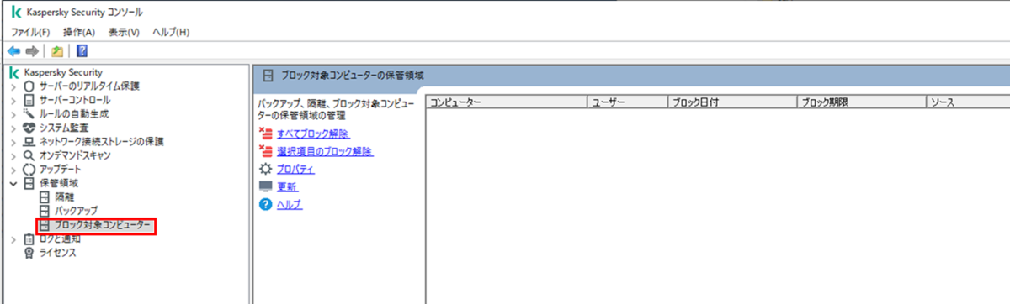
Task: Click the help question mark toolbar icon
Action: pos(82,50)
